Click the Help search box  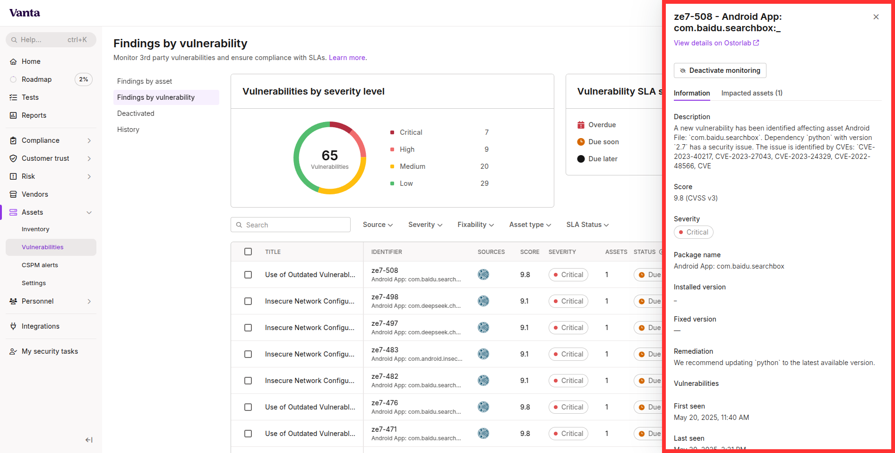51,40
